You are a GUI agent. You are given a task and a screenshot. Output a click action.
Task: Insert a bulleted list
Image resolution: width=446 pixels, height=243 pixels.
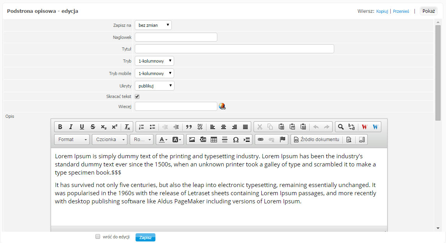pyautogui.click(x=152, y=127)
